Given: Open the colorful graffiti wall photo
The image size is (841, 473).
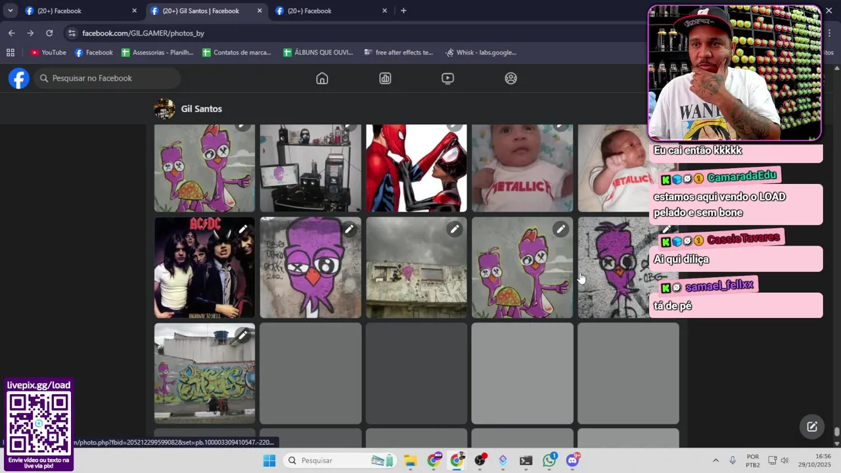Looking at the screenshot, I should click(204, 373).
